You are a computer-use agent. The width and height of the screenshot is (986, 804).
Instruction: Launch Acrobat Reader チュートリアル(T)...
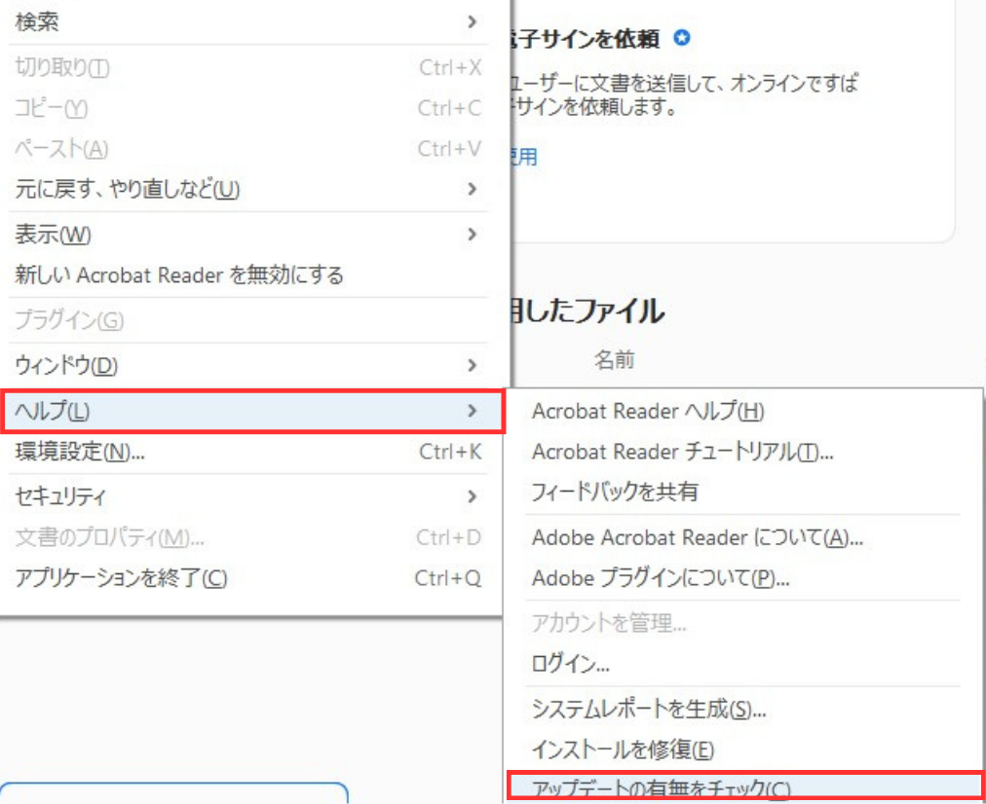pos(682,452)
